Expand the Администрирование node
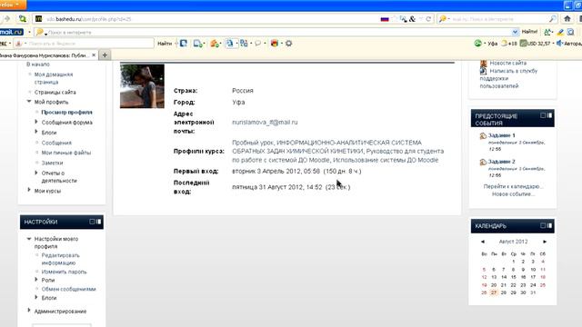 (x=29, y=311)
